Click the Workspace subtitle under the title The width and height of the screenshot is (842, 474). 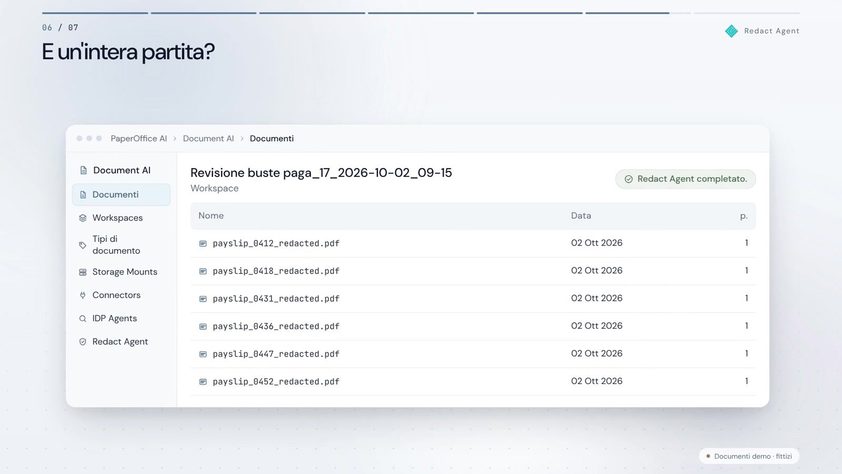[x=214, y=189]
